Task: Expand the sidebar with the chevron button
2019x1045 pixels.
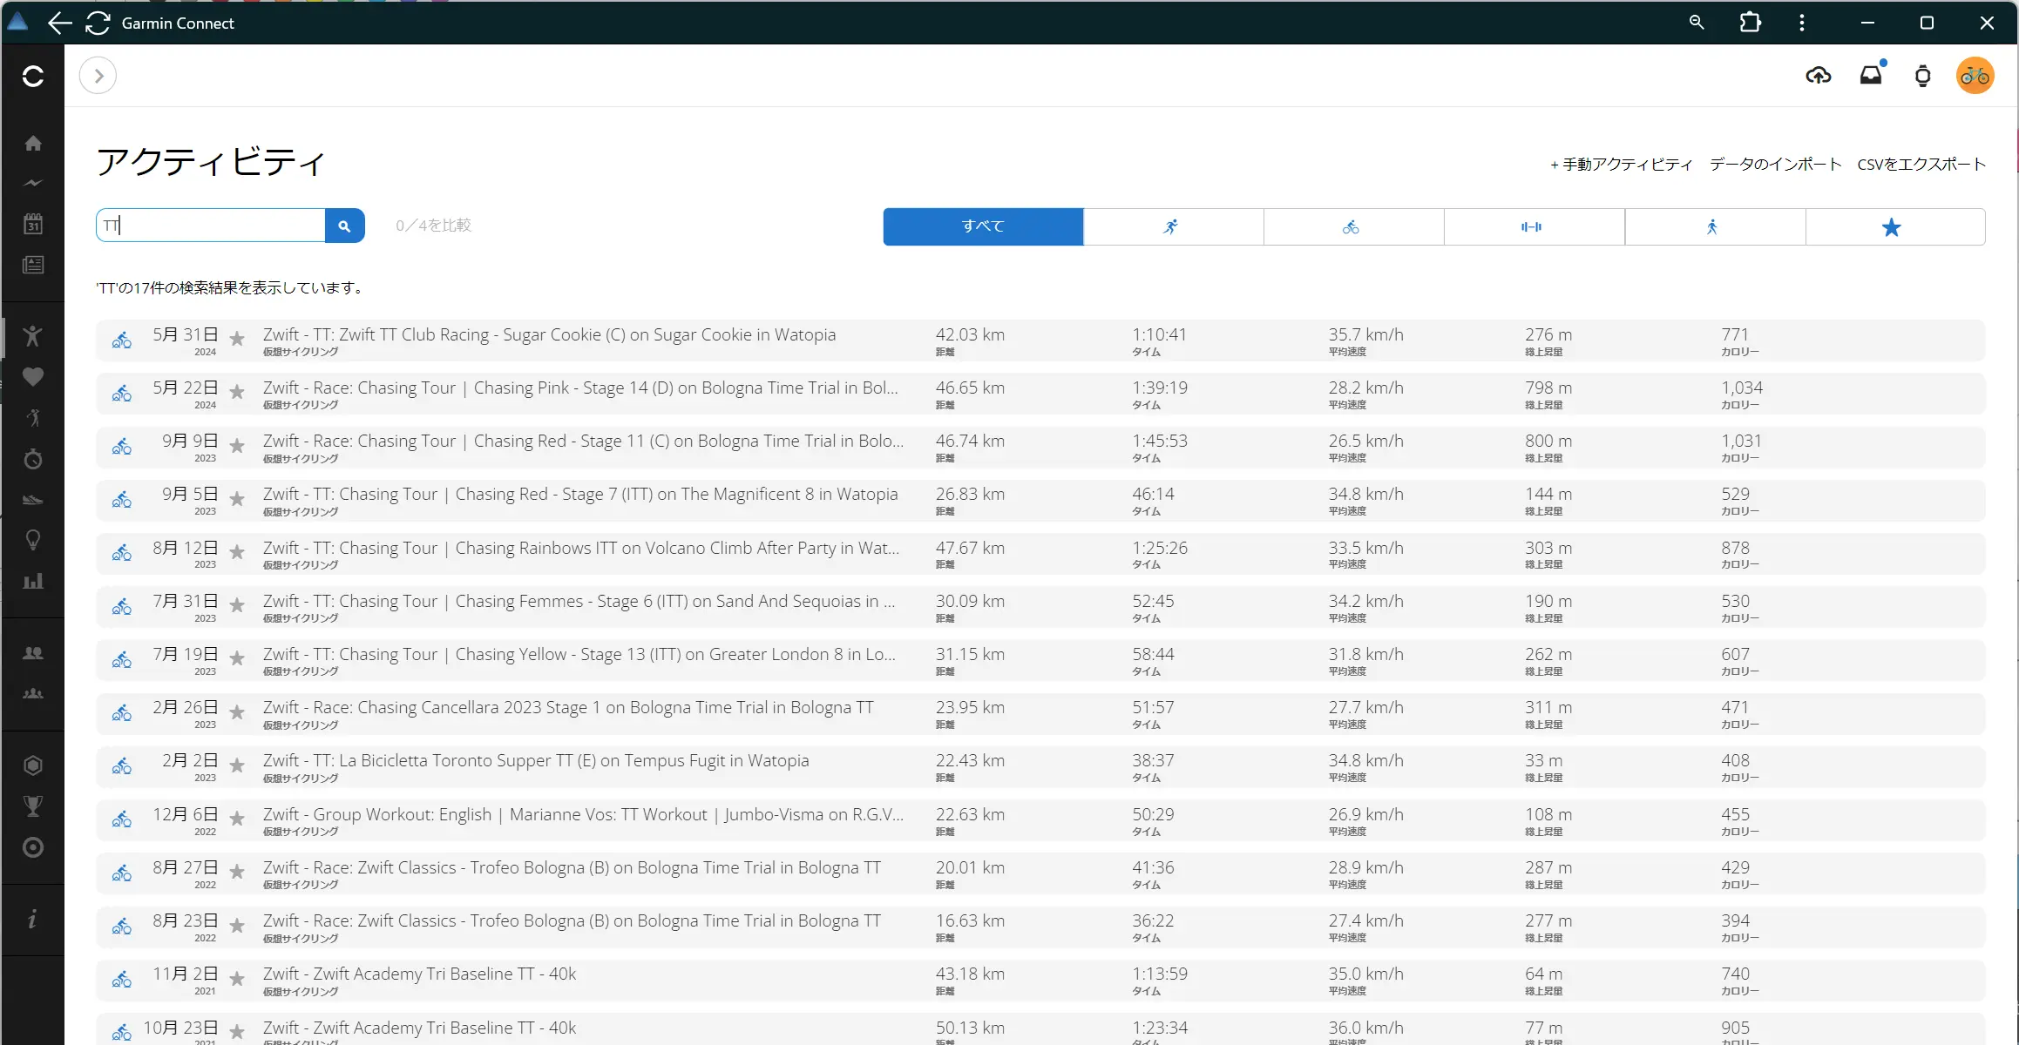Action: pos(98,76)
